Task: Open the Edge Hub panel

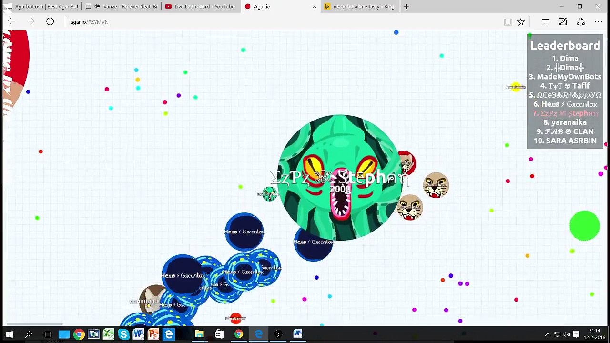Action: [x=546, y=22]
